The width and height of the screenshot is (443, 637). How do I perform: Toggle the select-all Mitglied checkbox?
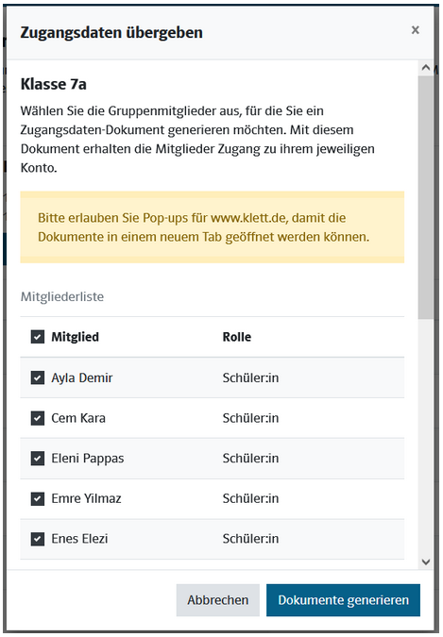click(x=38, y=337)
